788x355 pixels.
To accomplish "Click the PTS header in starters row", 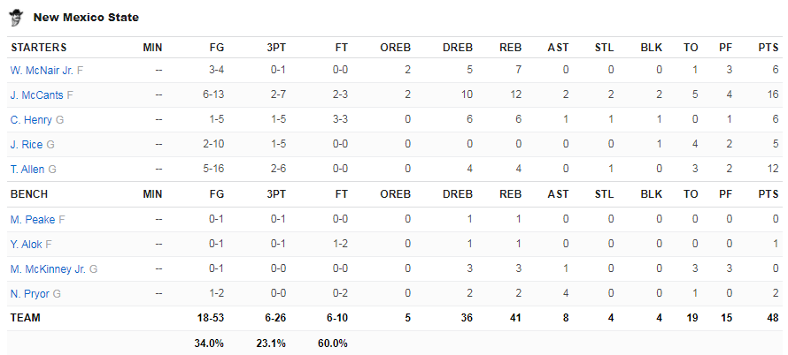I will pos(769,48).
